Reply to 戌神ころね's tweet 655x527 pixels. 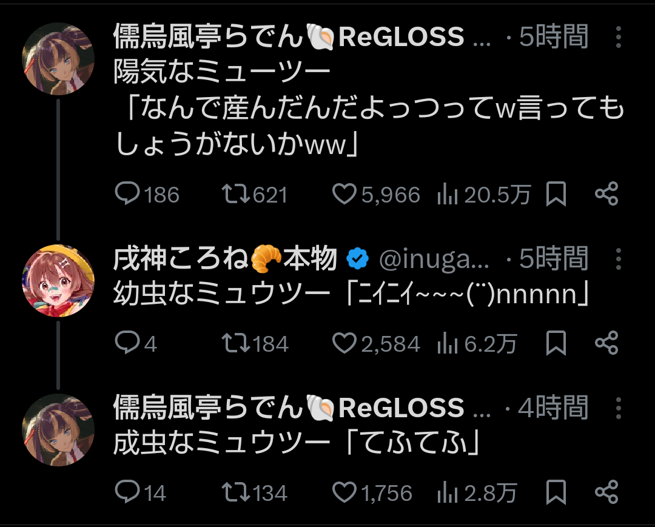[x=127, y=343]
